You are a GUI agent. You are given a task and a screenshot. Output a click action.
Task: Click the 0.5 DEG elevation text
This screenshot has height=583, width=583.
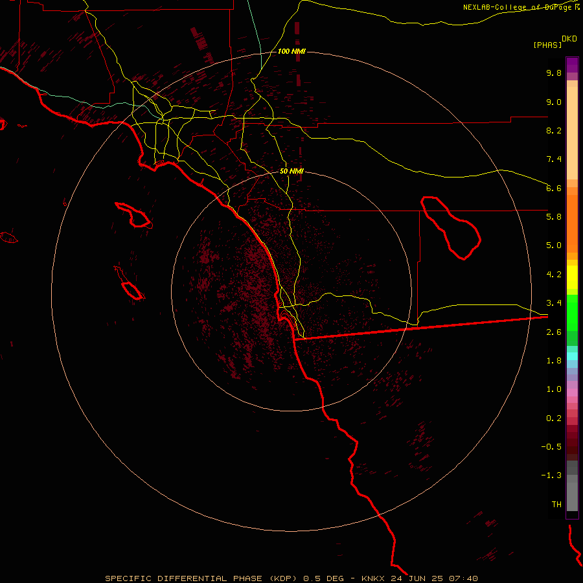coord(325,578)
